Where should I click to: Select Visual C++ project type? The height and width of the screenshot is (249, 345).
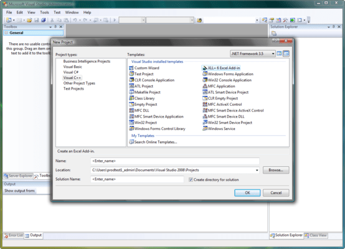pos(72,78)
